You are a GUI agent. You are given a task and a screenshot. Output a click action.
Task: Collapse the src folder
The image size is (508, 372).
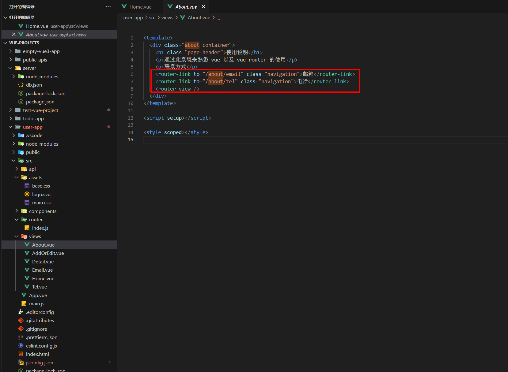point(13,161)
